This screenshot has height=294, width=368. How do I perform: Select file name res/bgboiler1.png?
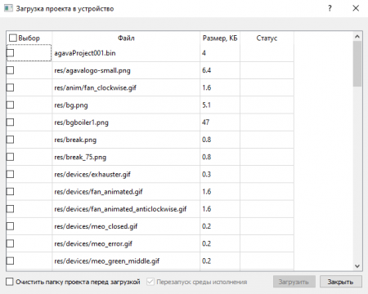tap(81, 122)
